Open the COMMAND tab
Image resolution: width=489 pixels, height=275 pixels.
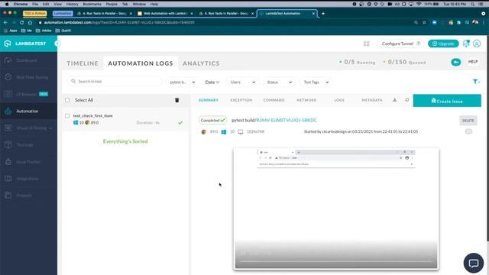[274, 100]
